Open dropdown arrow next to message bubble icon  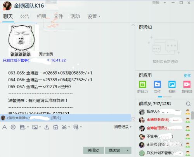tap(81, 127)
